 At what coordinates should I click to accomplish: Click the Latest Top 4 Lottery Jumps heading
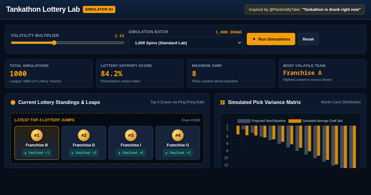click(x=45, y=120)
